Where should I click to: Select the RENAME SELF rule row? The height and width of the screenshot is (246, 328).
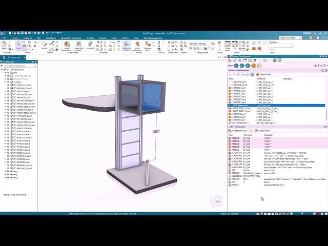point(277,179)
